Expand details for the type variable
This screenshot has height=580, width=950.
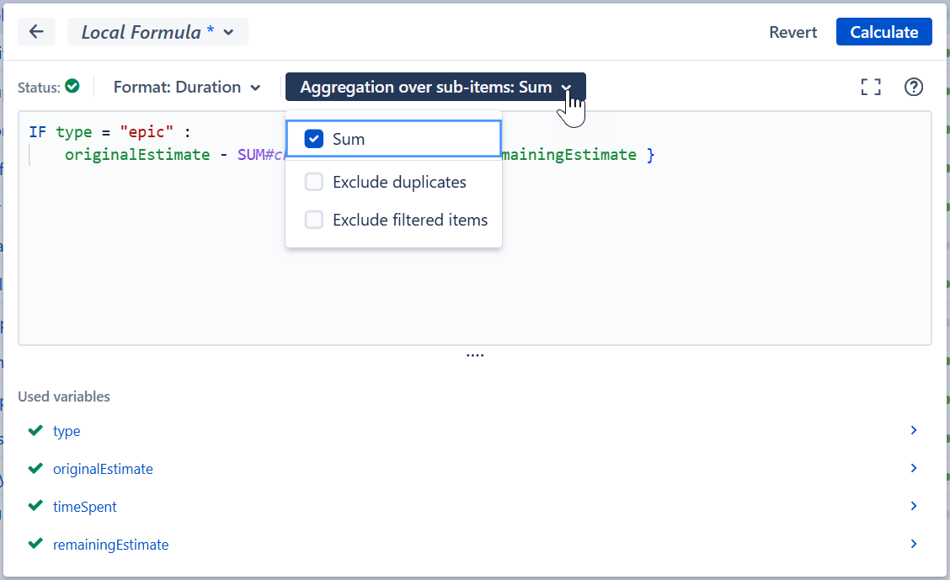tap(913, 430)
